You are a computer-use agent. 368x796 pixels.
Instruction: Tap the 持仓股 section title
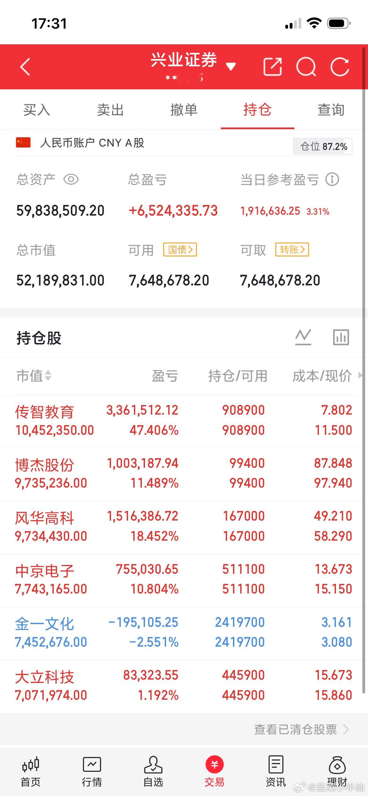coord(39,338)
